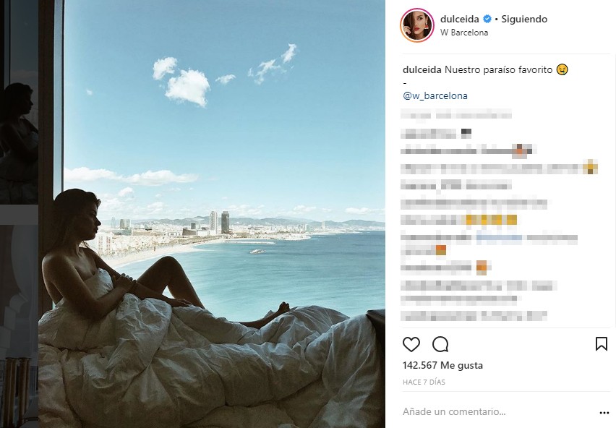
Task: Toggle the Siguiendo follow status
Action: (x=524, y=20)
